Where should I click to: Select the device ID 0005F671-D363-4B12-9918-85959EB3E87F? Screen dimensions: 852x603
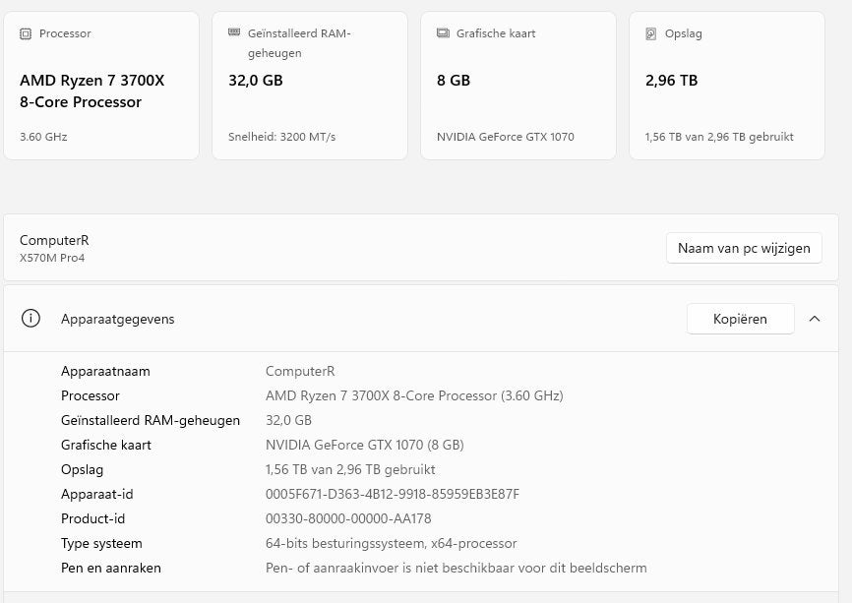(x=393, y=495)
